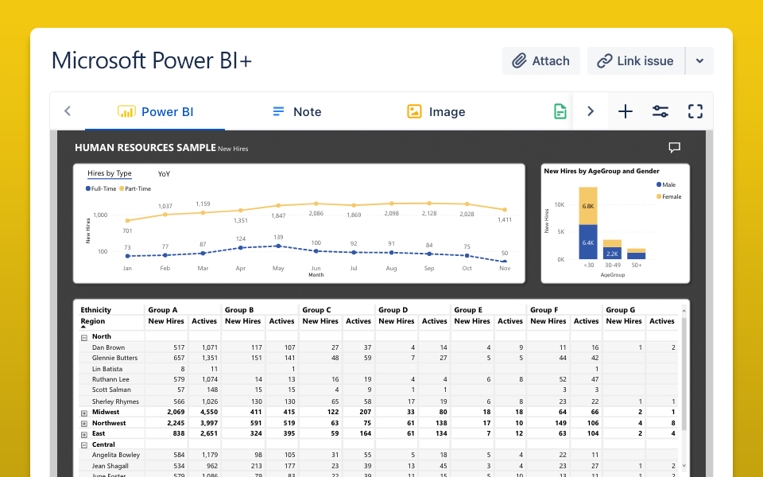Expand the Midwest region row
The width and height of the screenshot is (763, 477).
pos(83,413)
